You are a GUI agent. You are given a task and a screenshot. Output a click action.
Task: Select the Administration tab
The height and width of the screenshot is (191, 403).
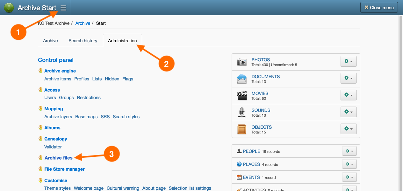(x=122, y=41)
